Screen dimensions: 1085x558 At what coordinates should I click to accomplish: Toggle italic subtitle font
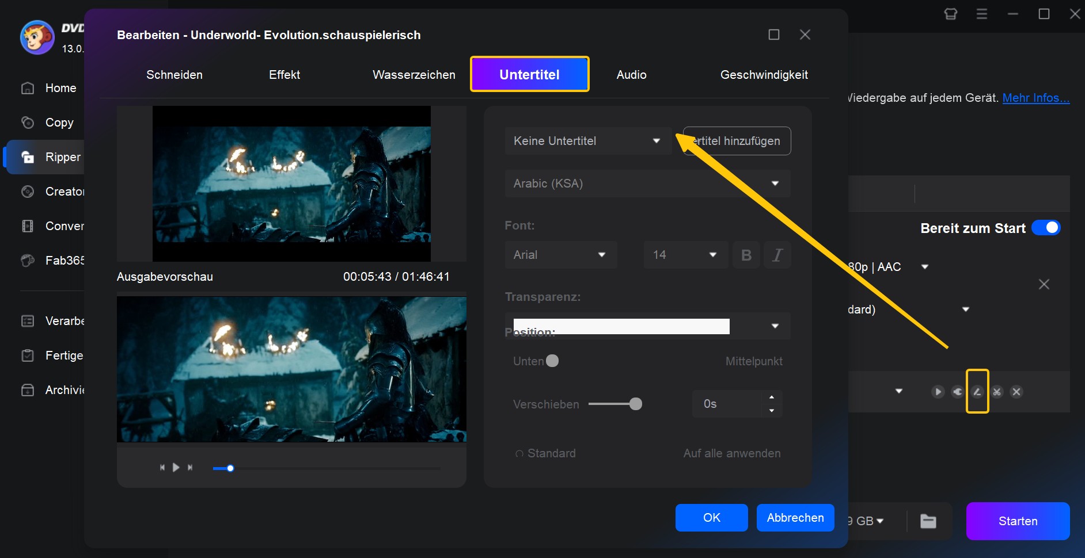777,255
